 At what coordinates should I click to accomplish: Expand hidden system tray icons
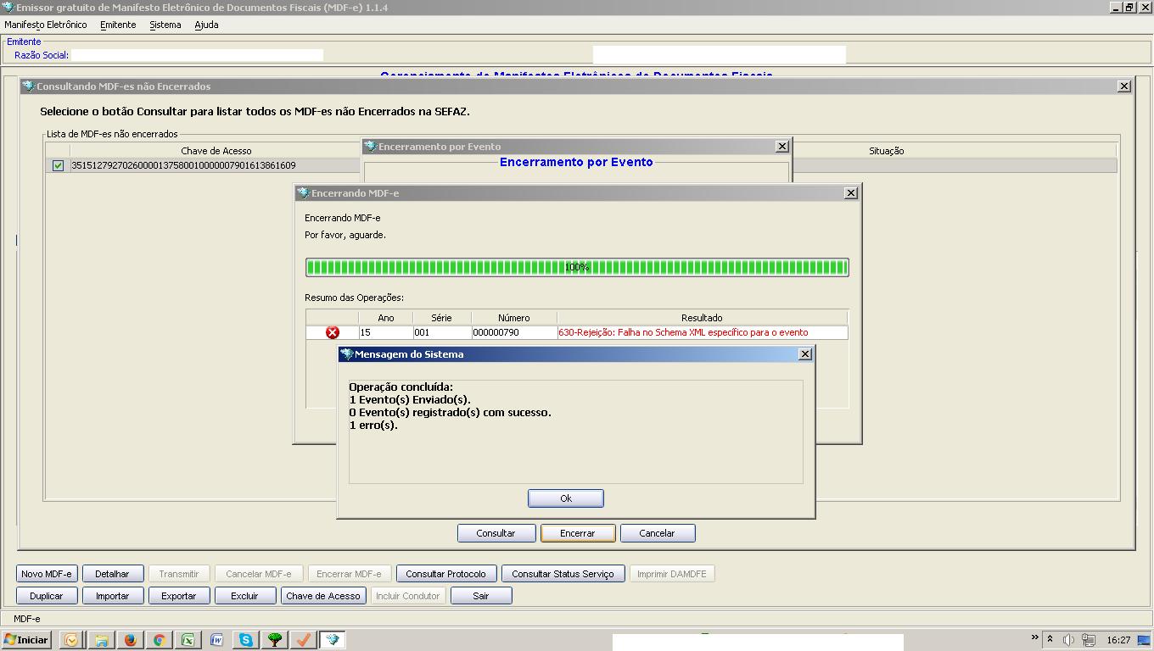pyautogui.click(x=1050, y=639)
